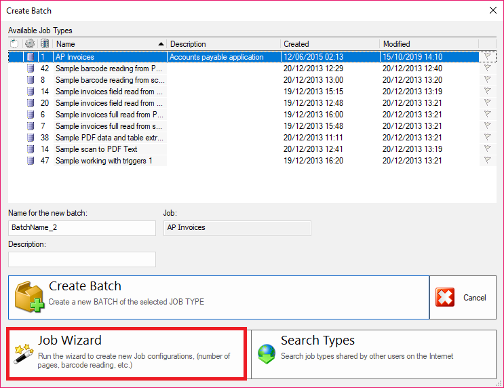Screen dimensions: 504x388
Task: Sort job list by Name column
Action: (109, 44)
